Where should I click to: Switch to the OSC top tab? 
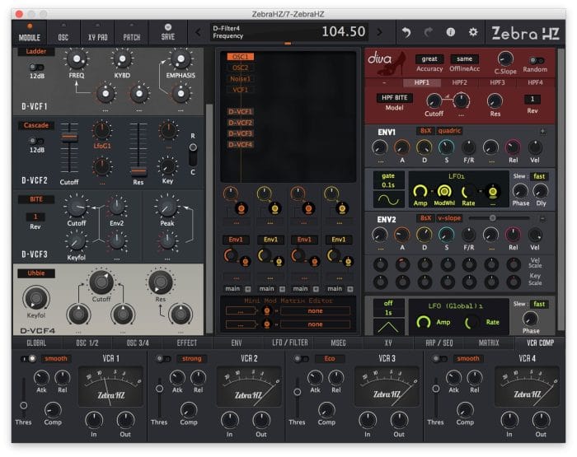63,33
